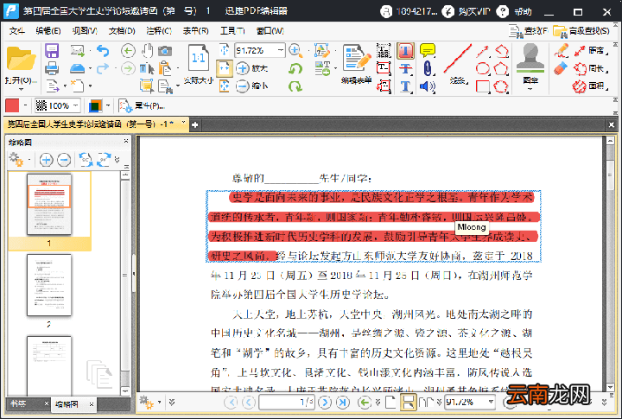Image resolution: width=622 pixels, height=419 pixels.
Task: Open the 91.72% zoom combo box in toolbar
Action: (x=260, y=50)
